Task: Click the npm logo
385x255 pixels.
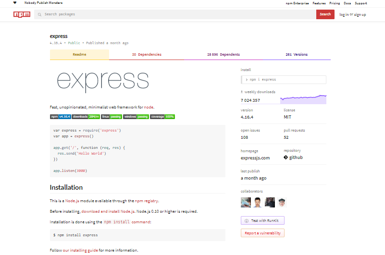Action: 22,14
